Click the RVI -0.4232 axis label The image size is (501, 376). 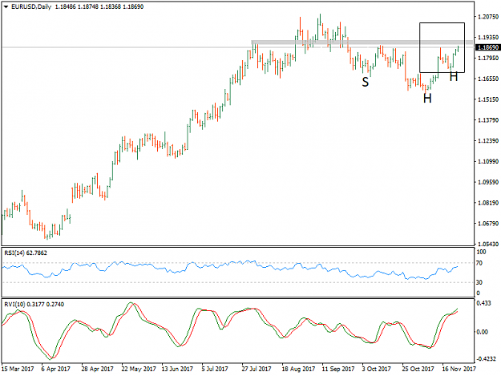point(487,358)
